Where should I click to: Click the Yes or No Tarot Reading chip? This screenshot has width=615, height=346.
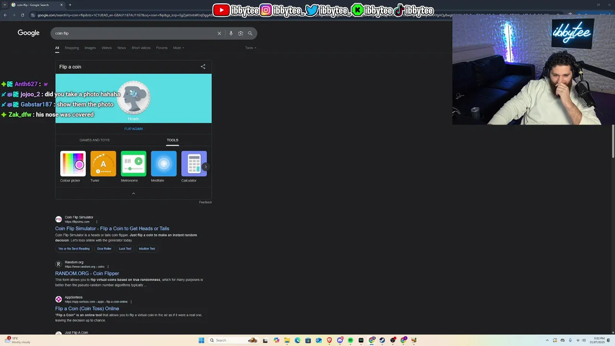[74, 248]
